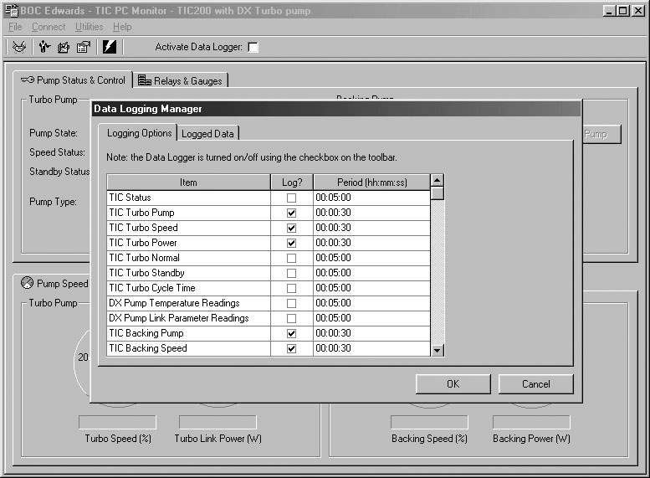Image resolution: width=650 pixels, height=478 pixels.
Task: Select the TIC Status period cell
Action: 371,198
